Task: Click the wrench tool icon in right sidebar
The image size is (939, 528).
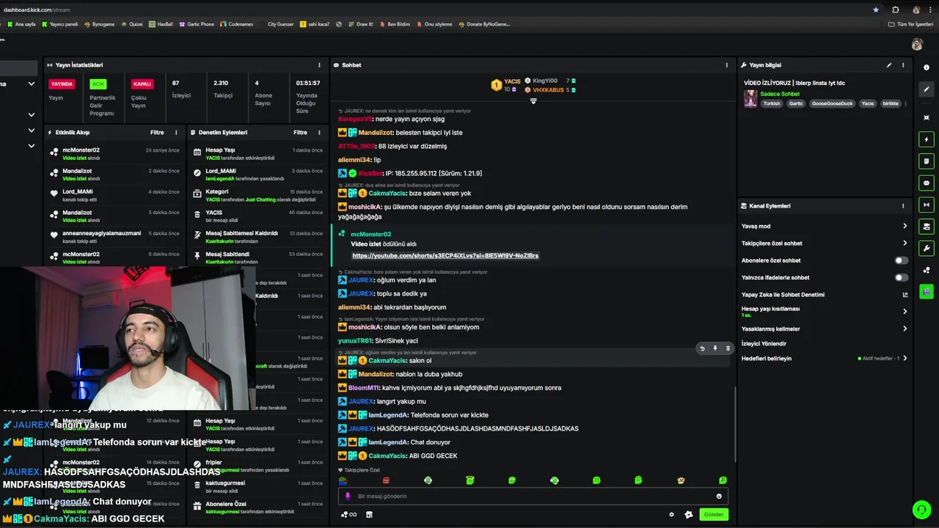Action: 927,248
